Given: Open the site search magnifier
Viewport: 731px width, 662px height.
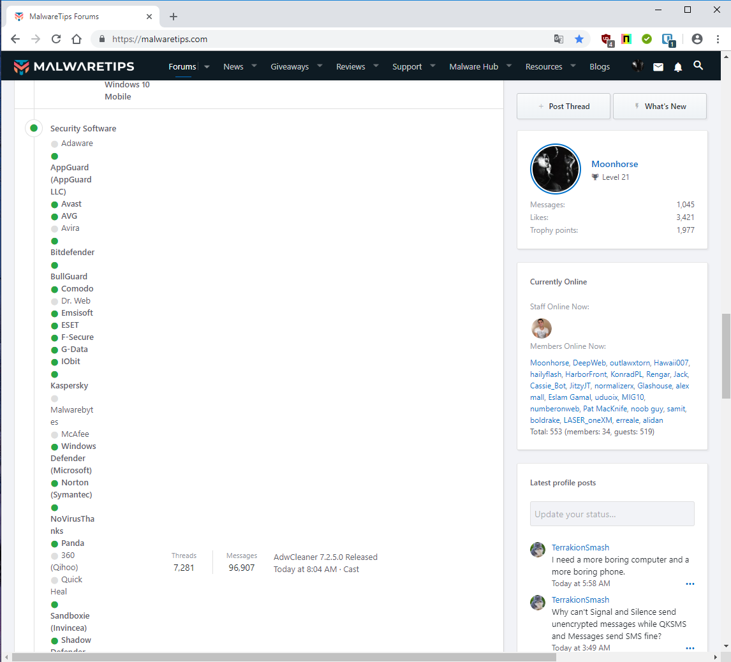Looking at the screenshot, I should tap(698, 66).
